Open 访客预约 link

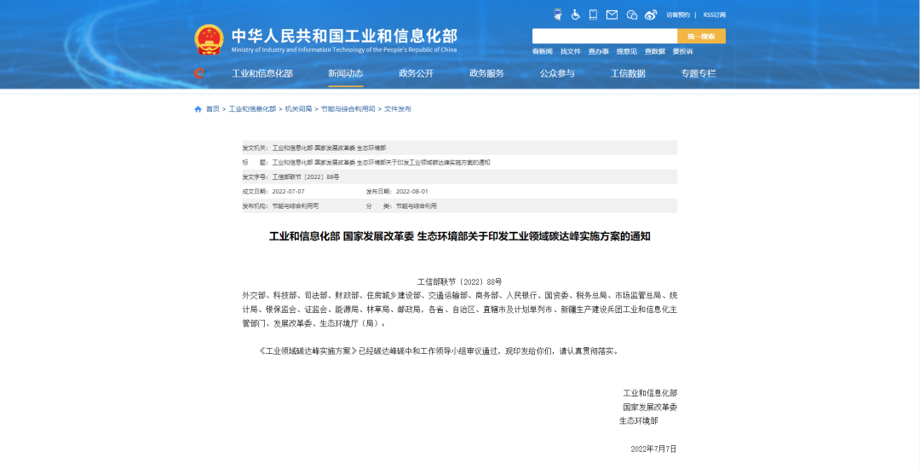(x=678, y=15)
